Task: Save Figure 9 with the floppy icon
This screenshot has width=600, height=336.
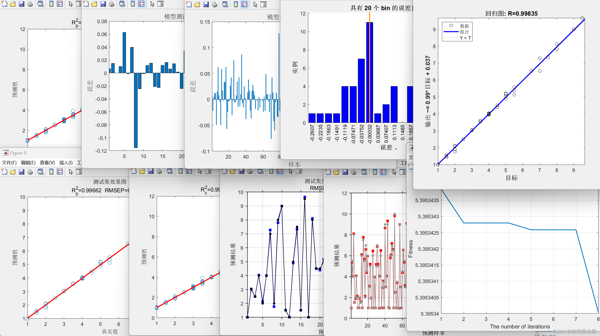Action: (x=21, y=172)
